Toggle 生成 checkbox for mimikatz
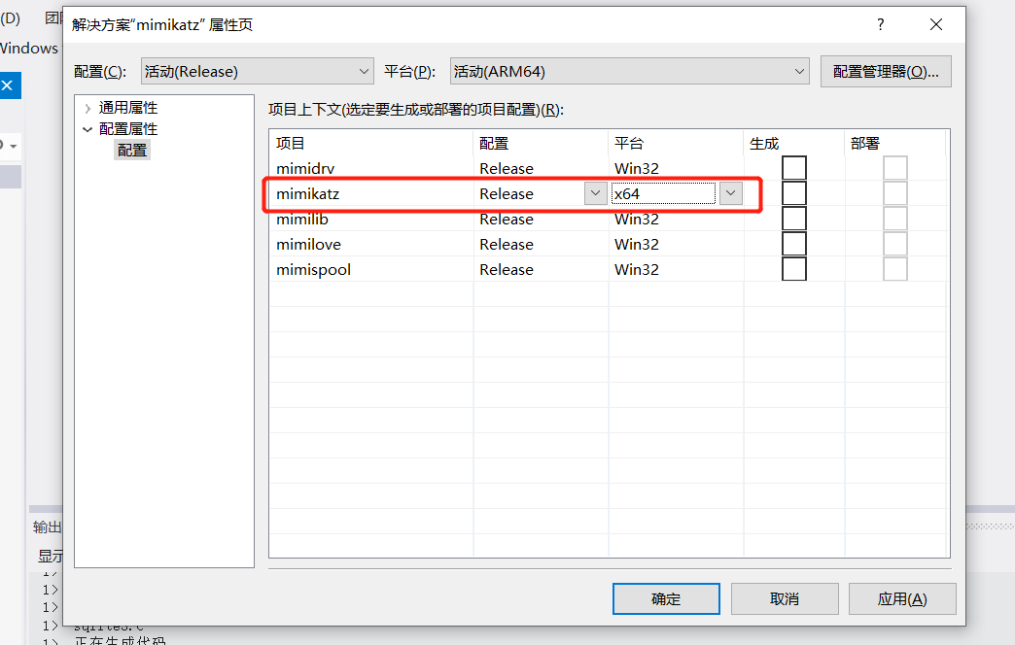Screen dimensions: 1015x645 (x=793, y=193)
